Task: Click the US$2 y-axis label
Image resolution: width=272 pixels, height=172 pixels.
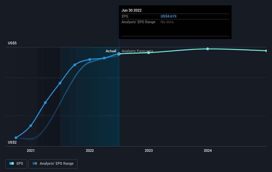Action: 12,142
